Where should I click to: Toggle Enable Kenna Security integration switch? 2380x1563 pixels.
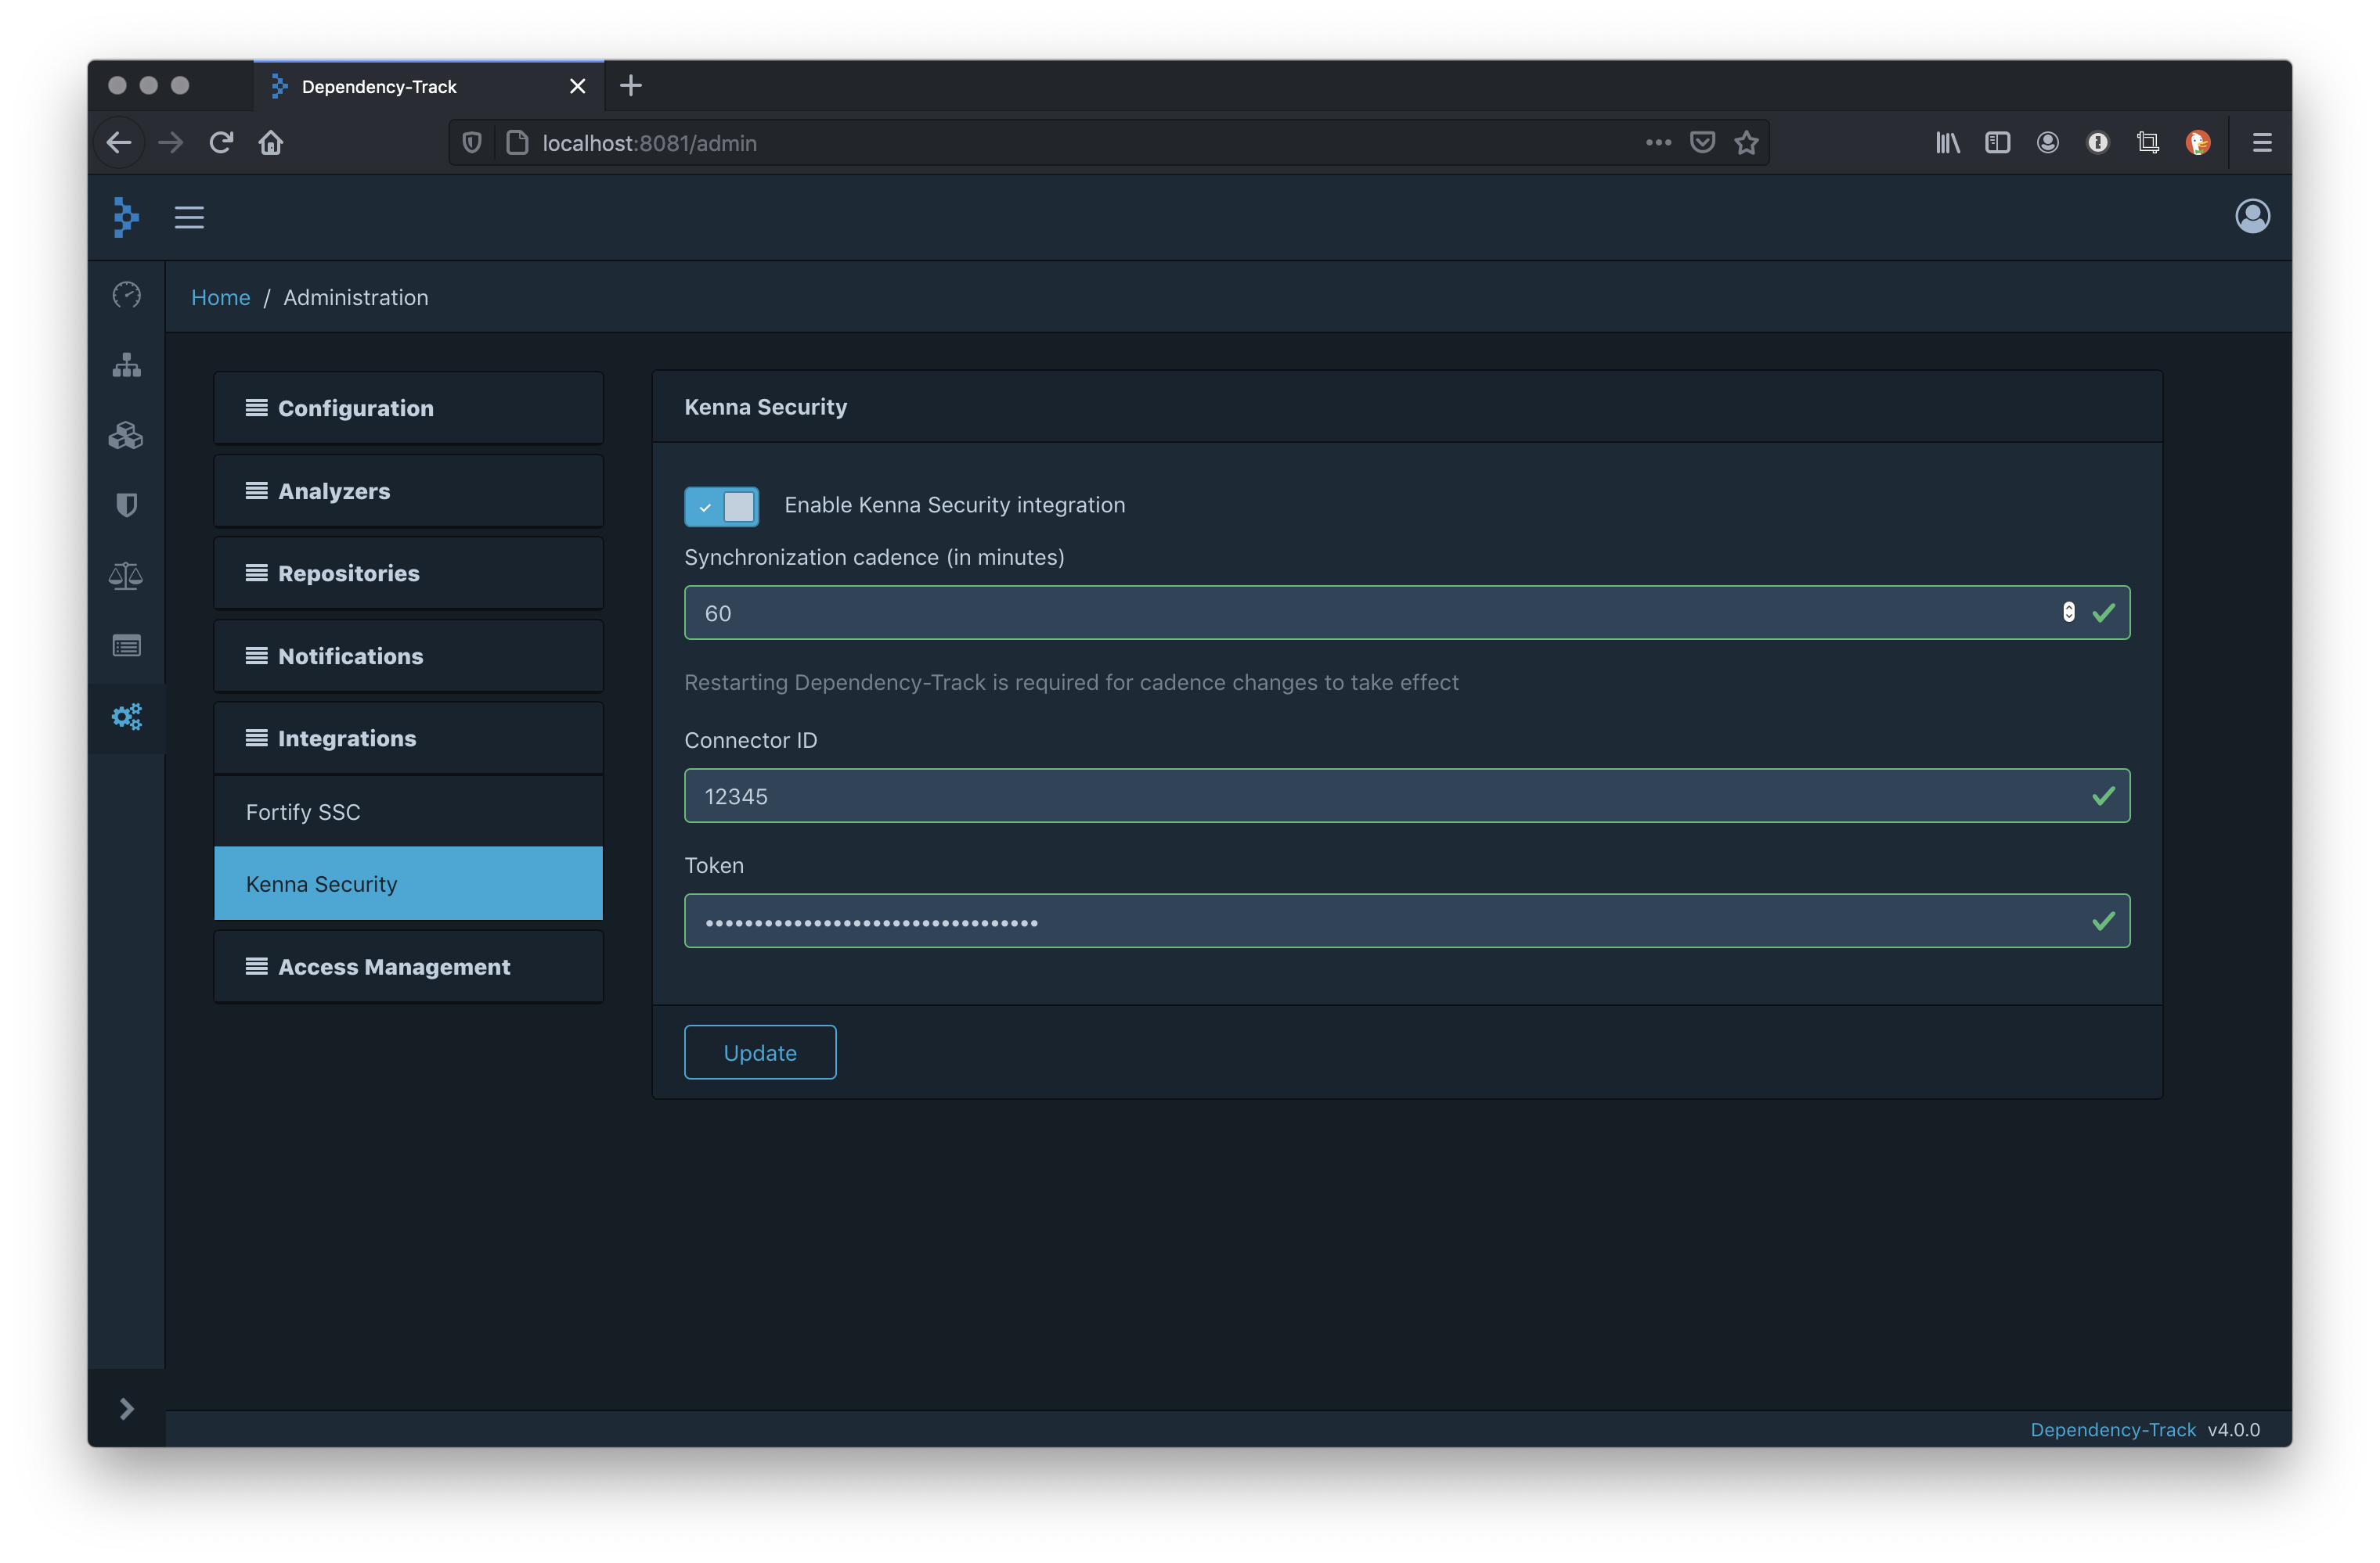tap(721, 505)
